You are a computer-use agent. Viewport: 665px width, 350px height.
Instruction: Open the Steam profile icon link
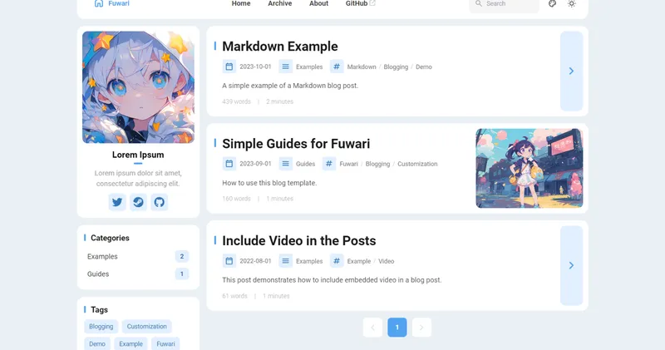pyautogui.click(x=138, y=202)
